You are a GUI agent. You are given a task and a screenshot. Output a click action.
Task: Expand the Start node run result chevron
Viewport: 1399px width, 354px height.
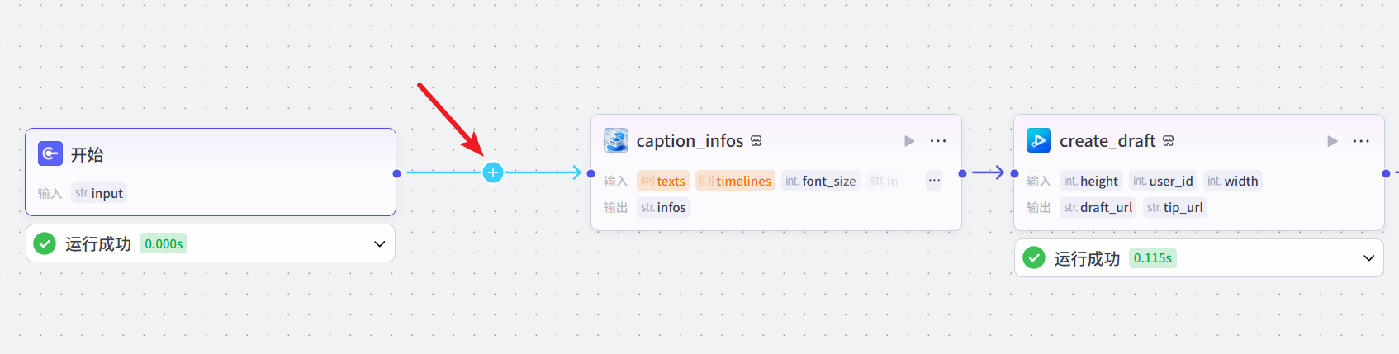[x=380, y=244]
